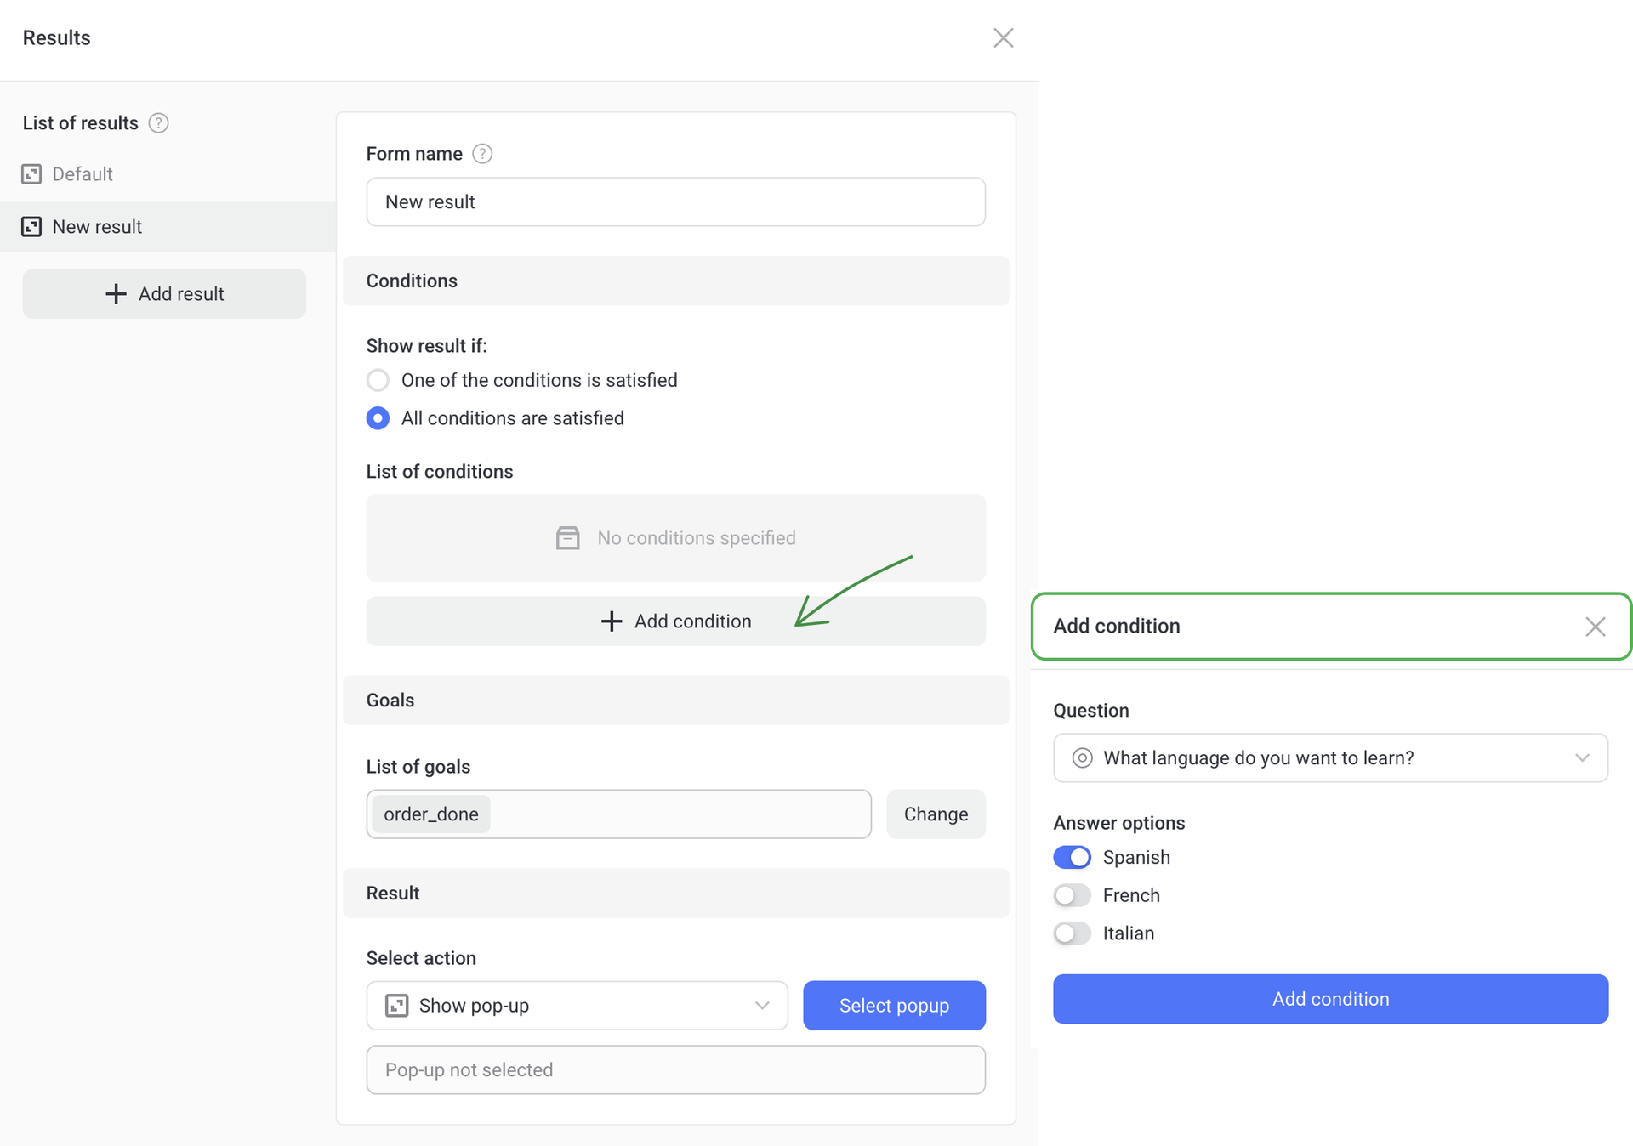Screen dimensions: 1633x1146
Task: Close the Add condition side panel
Action: point(1595,627)
